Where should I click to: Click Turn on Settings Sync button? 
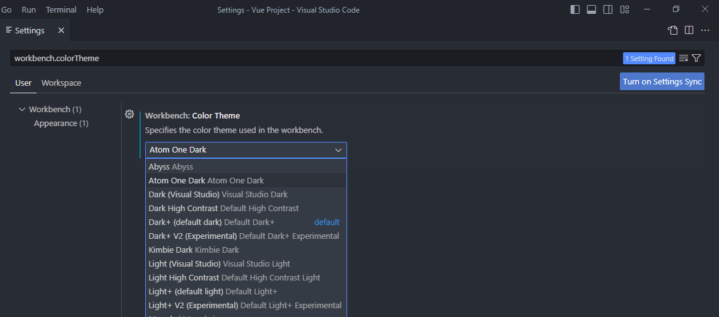[662, 81]
